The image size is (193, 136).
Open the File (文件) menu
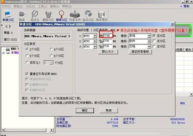[6, 6]
